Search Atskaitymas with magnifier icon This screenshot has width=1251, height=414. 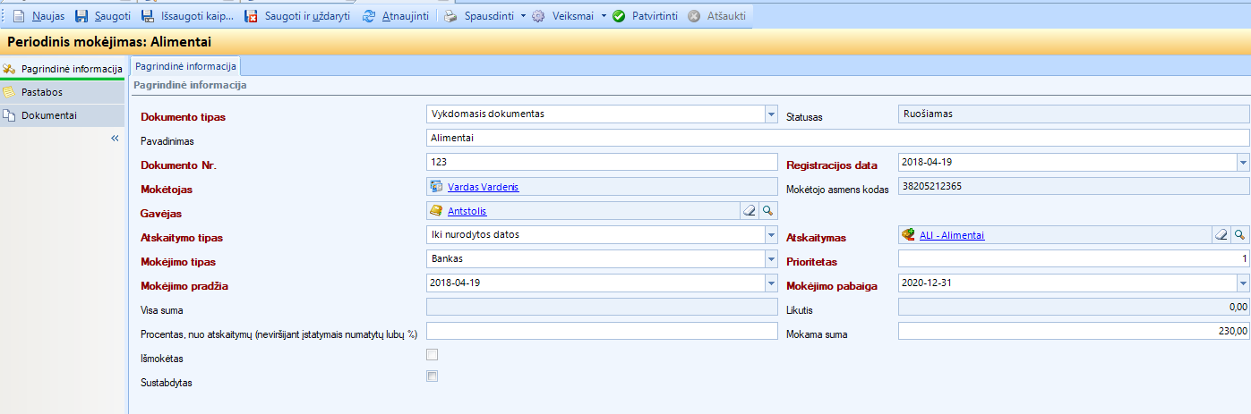pos(1240,235)
